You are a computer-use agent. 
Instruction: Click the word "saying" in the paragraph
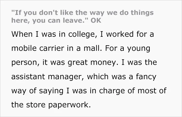pyautogui.click(x=51, y=91)
